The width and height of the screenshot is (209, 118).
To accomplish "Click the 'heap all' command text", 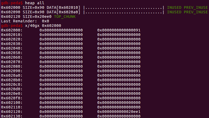I will click(34, 3).
